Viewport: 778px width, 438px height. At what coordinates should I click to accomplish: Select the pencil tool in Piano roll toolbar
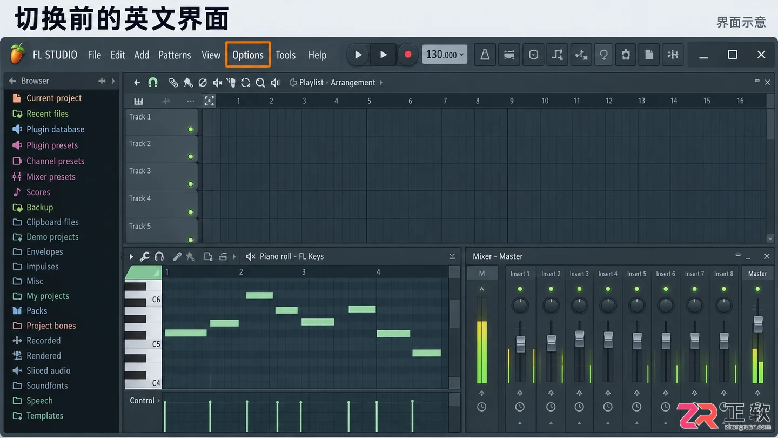[x=177, y=256]
